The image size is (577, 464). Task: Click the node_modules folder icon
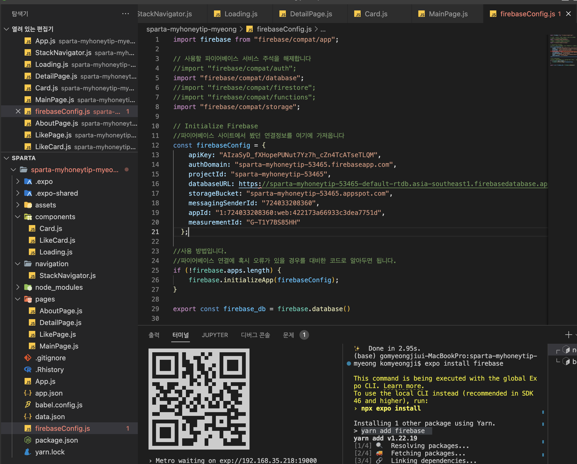pyautogui.click(x=28, y=287)
